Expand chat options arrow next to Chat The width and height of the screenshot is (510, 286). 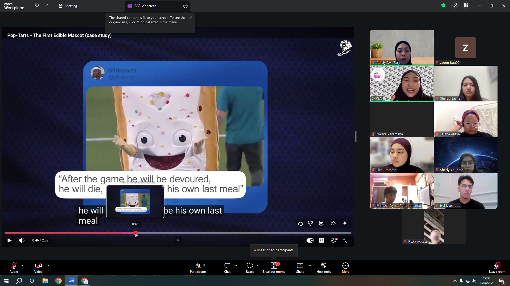(236, 266)
